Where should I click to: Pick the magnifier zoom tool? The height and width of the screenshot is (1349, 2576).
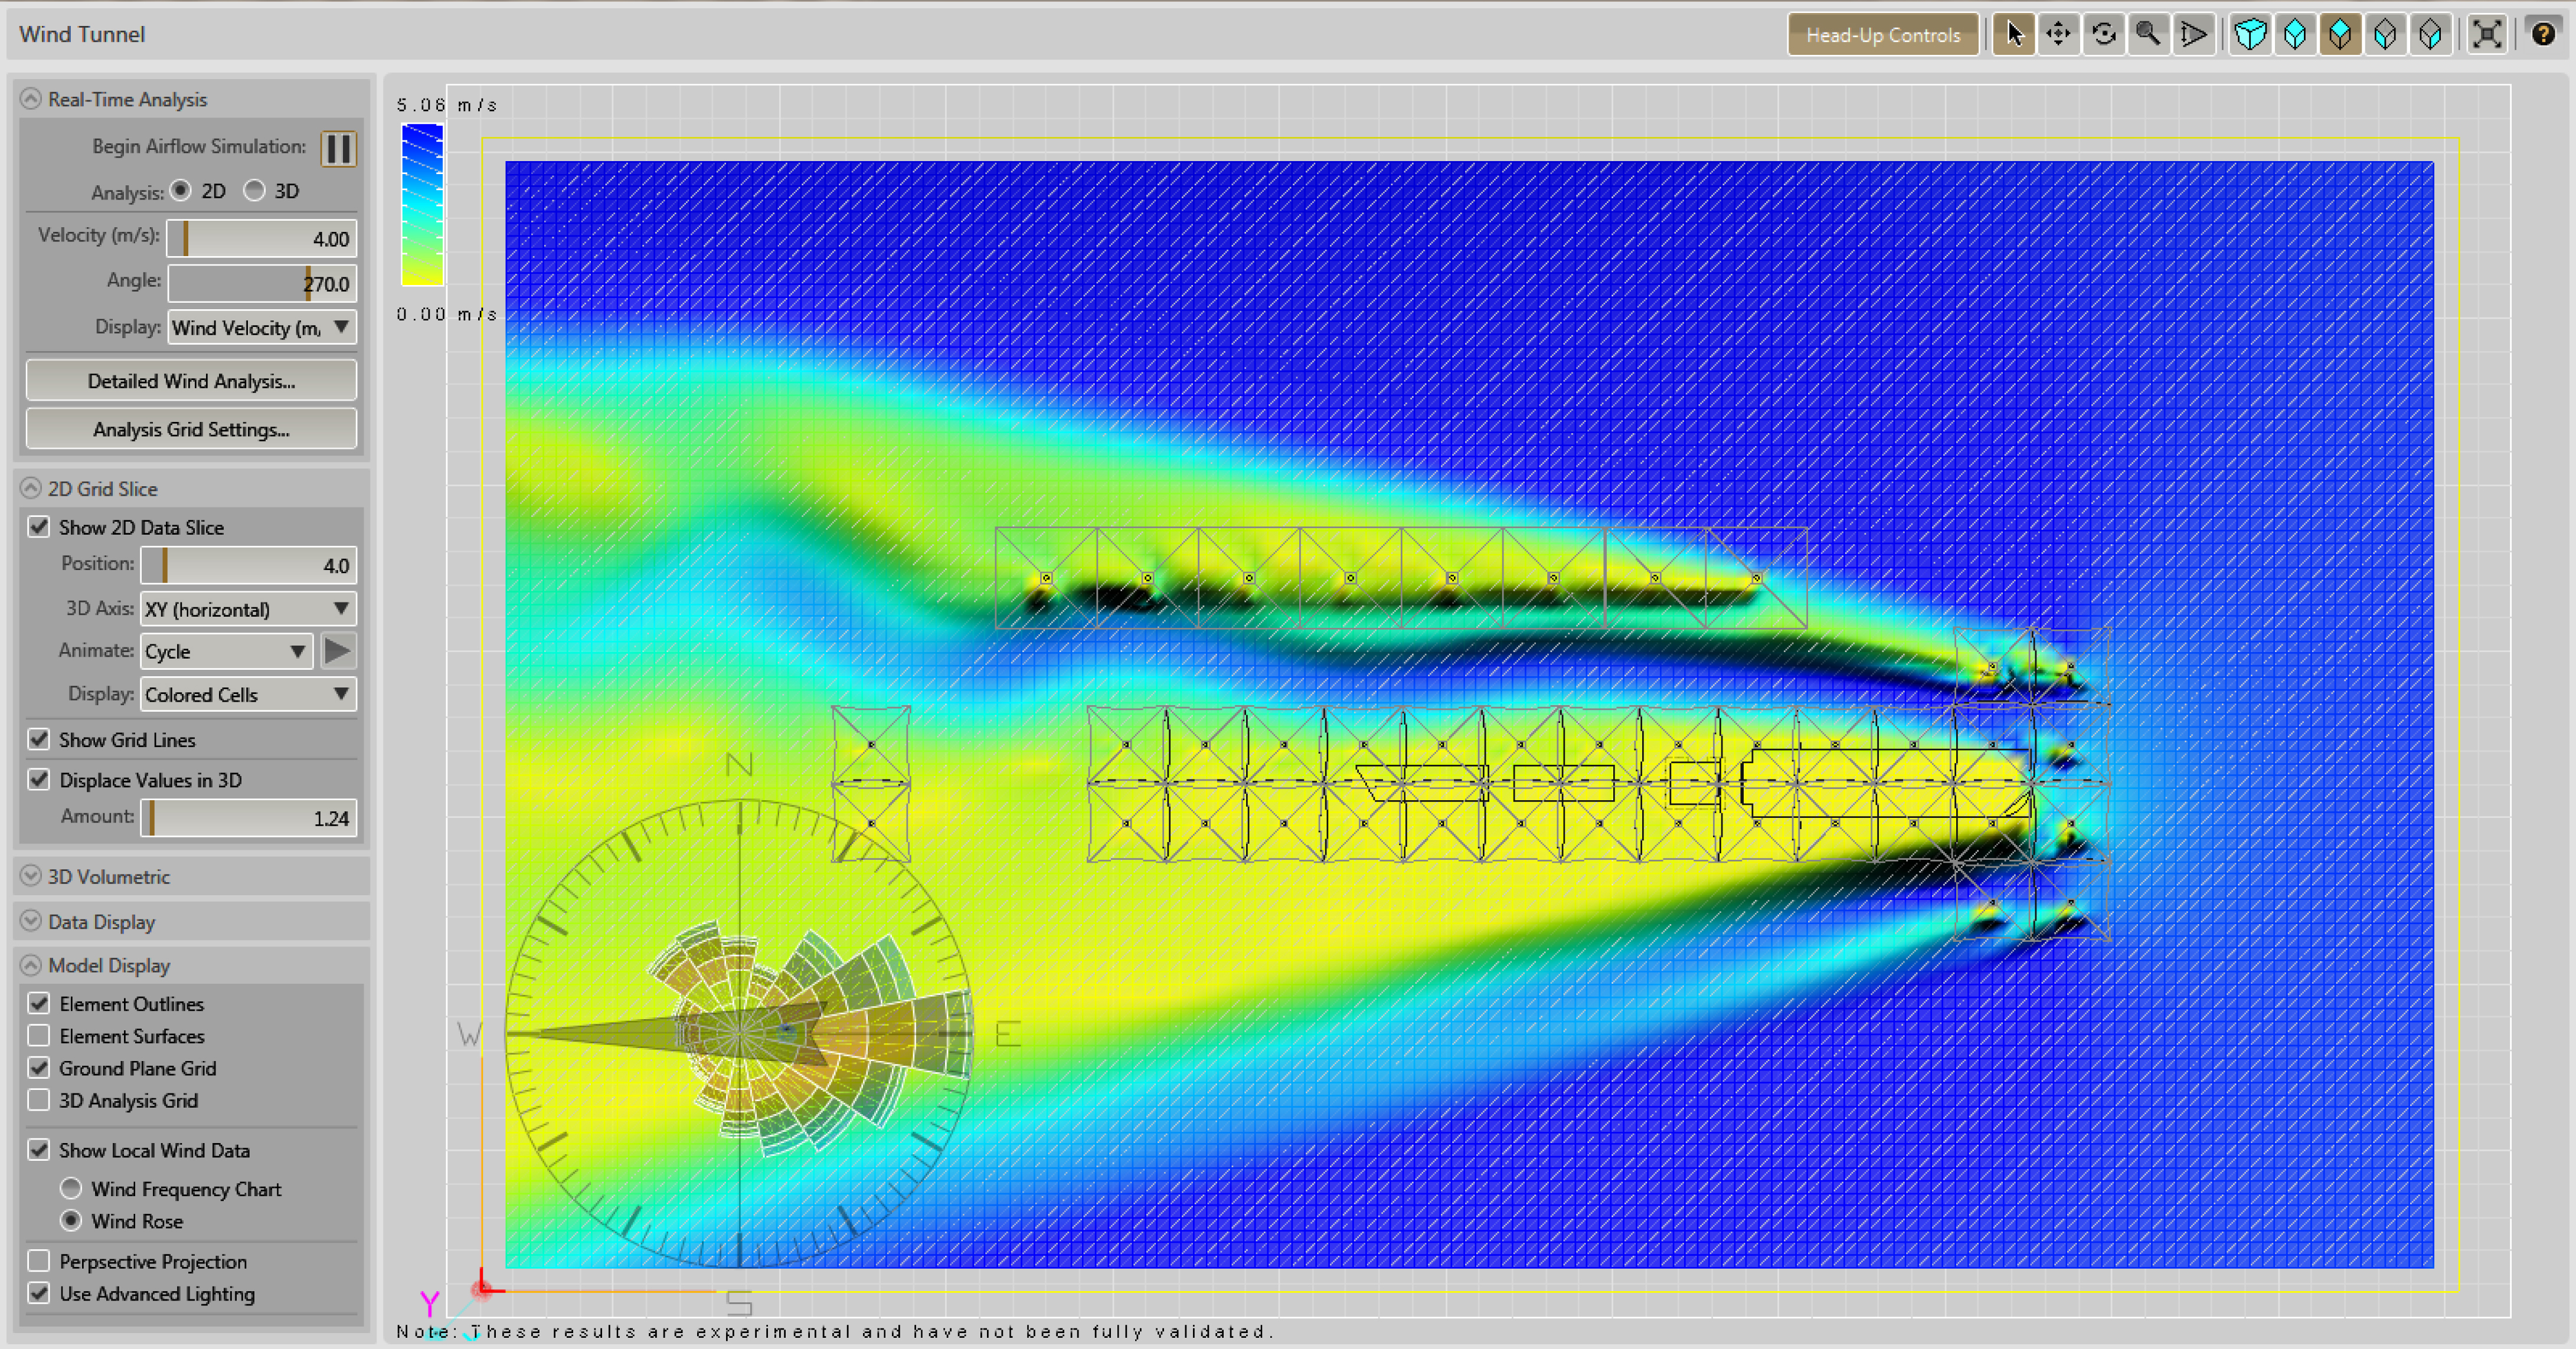click(2148, 35)
